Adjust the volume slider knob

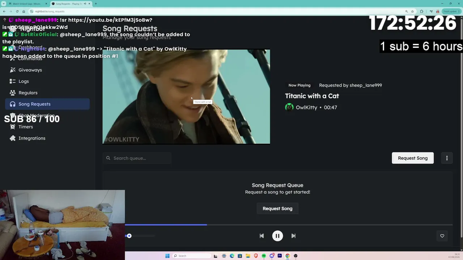[x=129, y=236]
